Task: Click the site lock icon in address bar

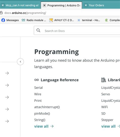Action: point(1,13)
